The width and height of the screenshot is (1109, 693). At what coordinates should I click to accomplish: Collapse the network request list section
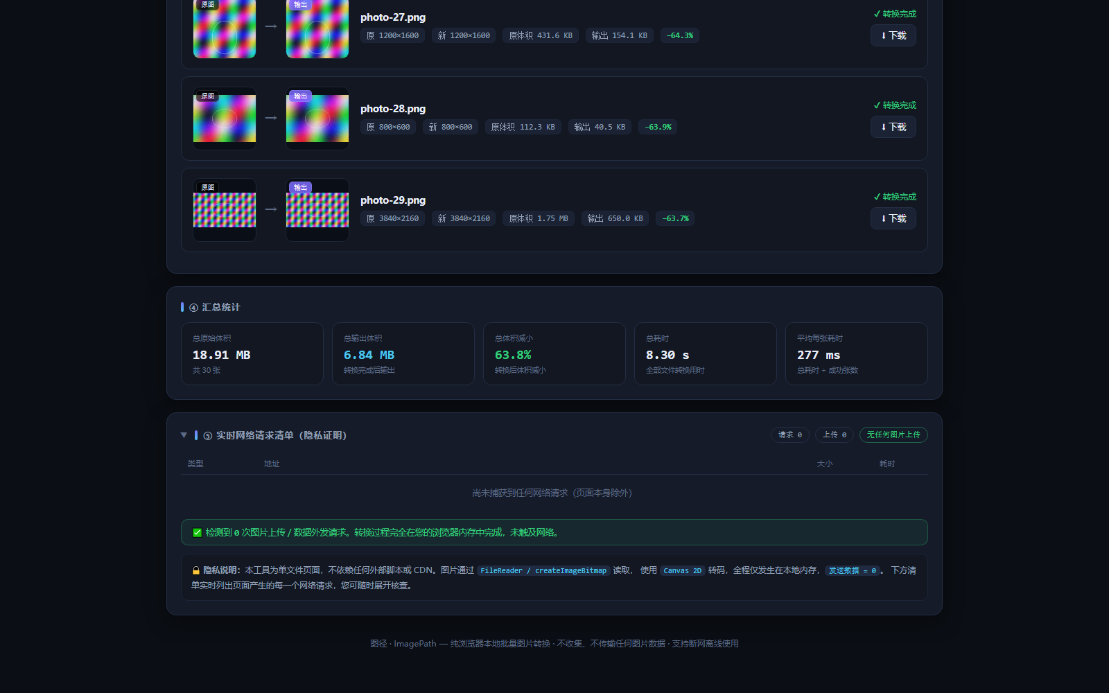(x=184, y=435)
